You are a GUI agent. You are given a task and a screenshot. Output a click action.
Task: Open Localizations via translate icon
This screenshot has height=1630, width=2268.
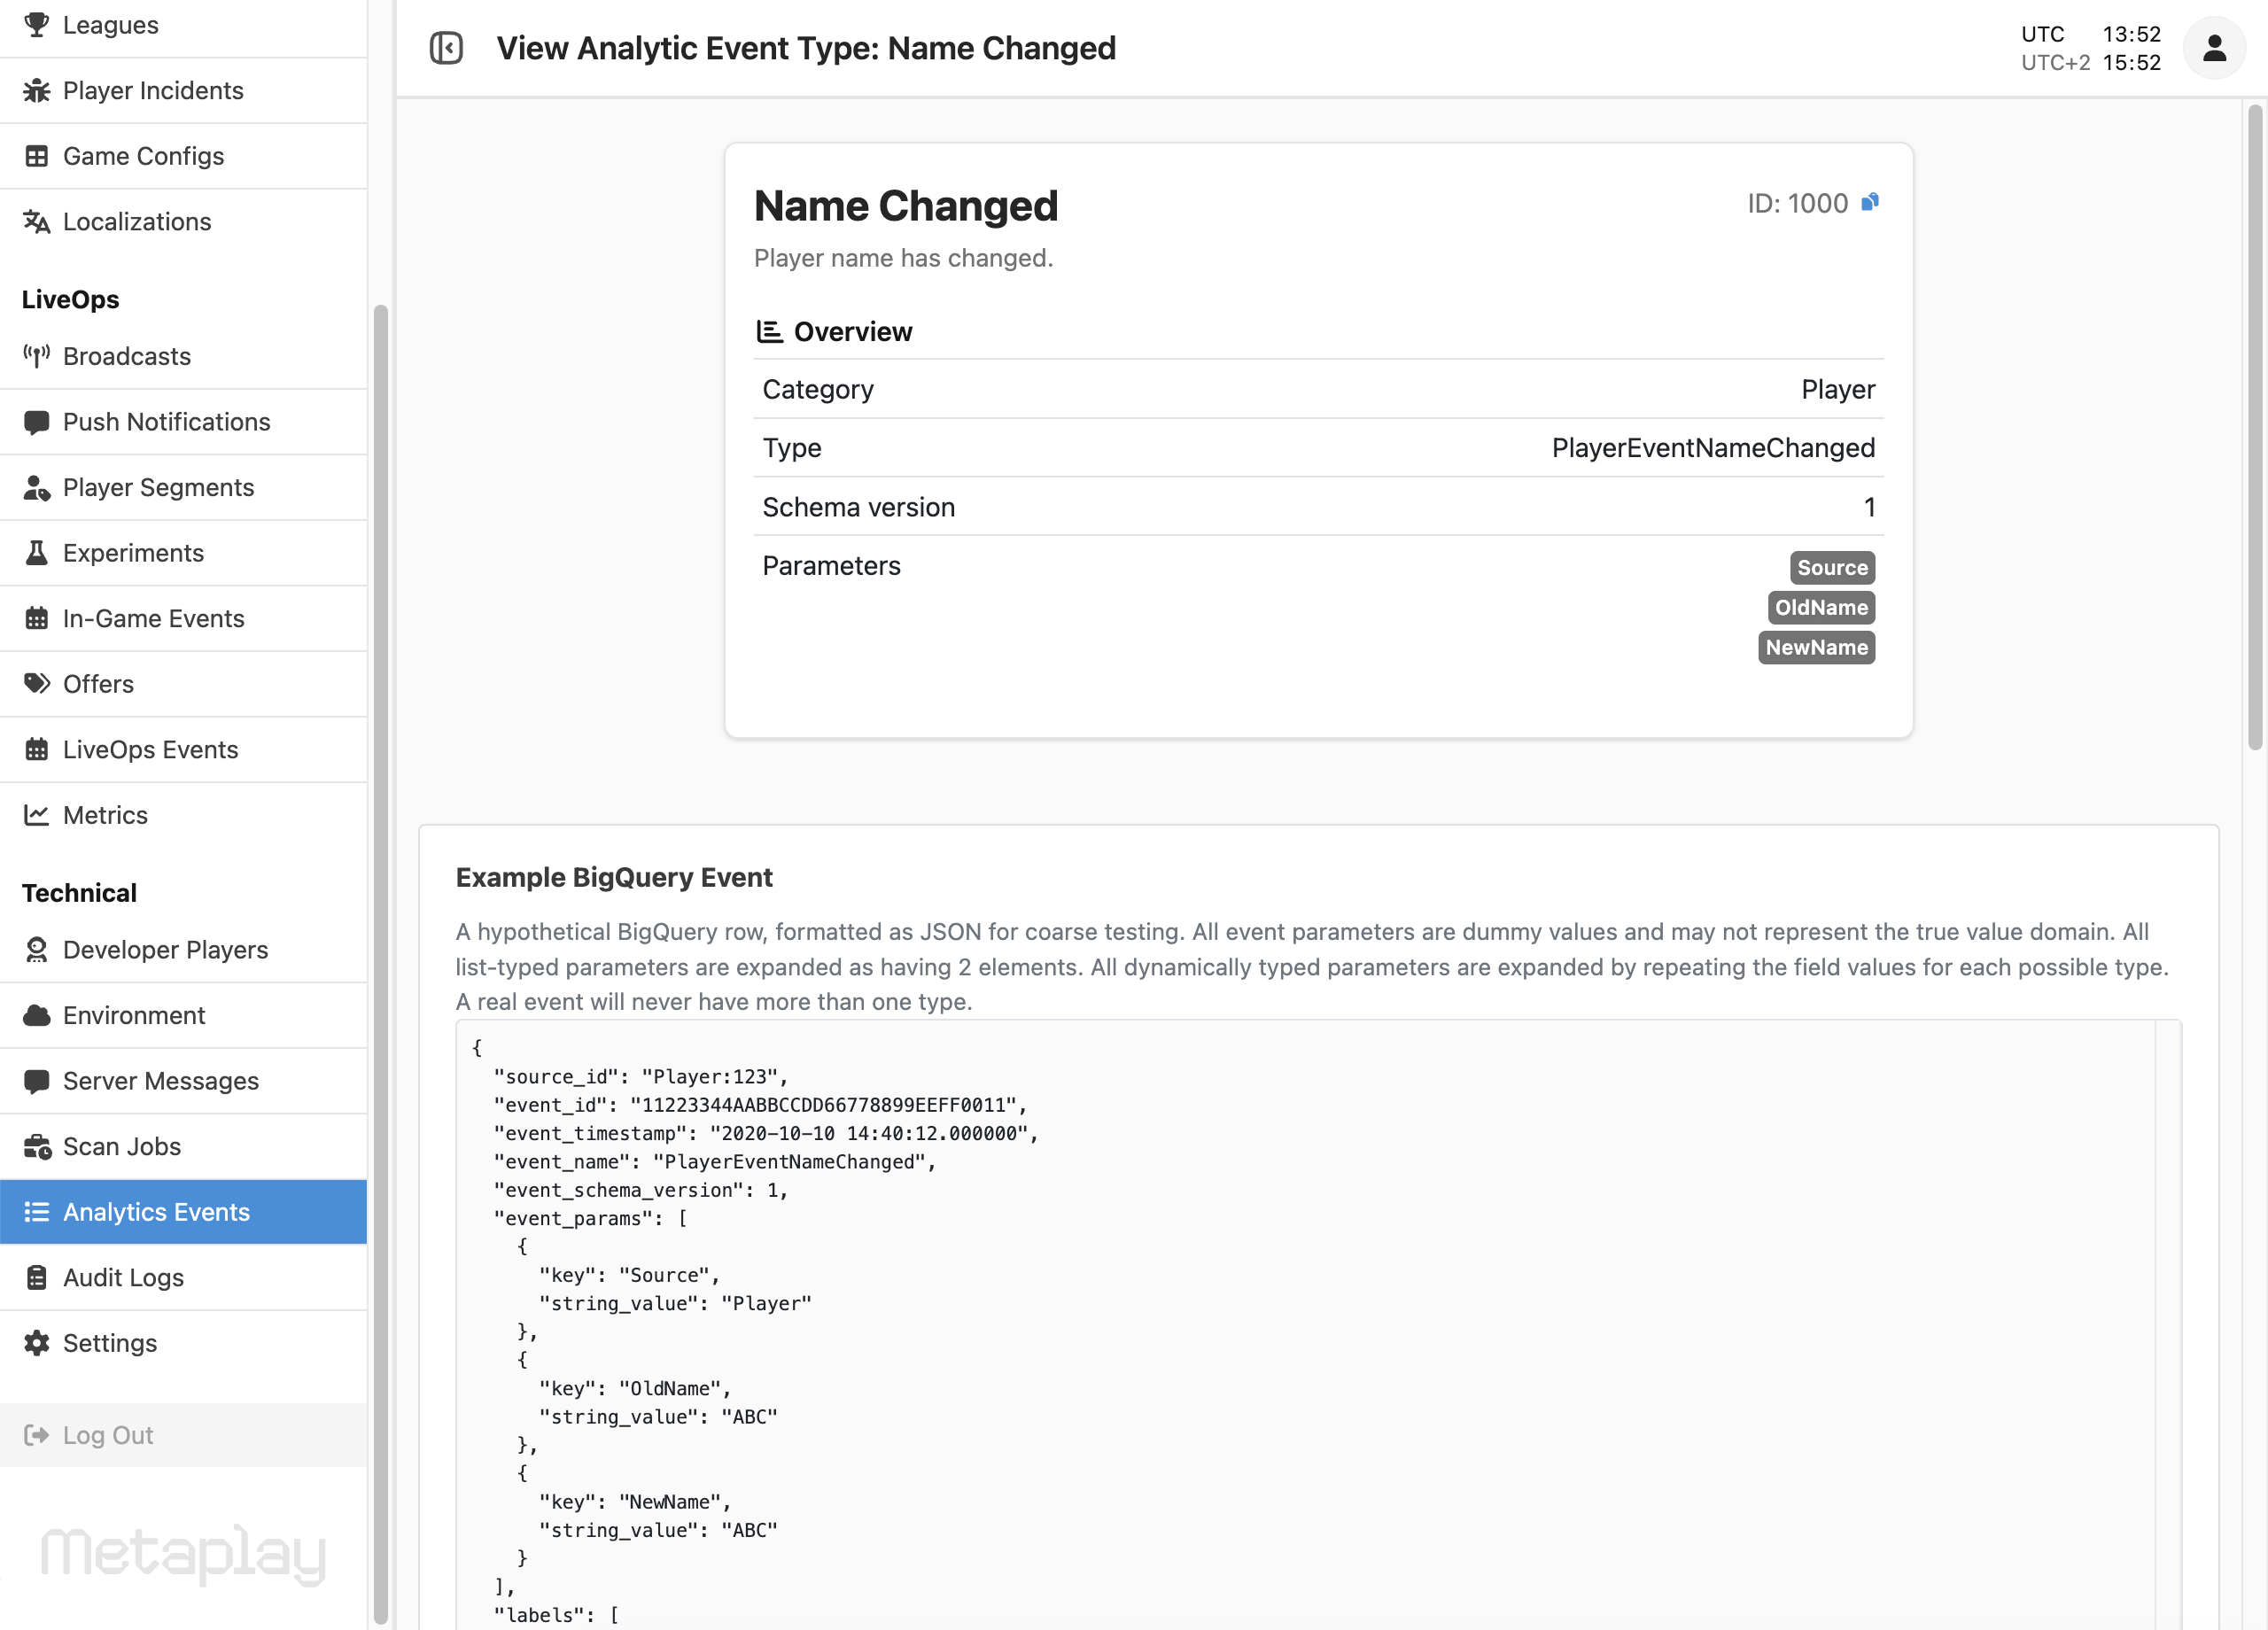click(x=37, y=222)
